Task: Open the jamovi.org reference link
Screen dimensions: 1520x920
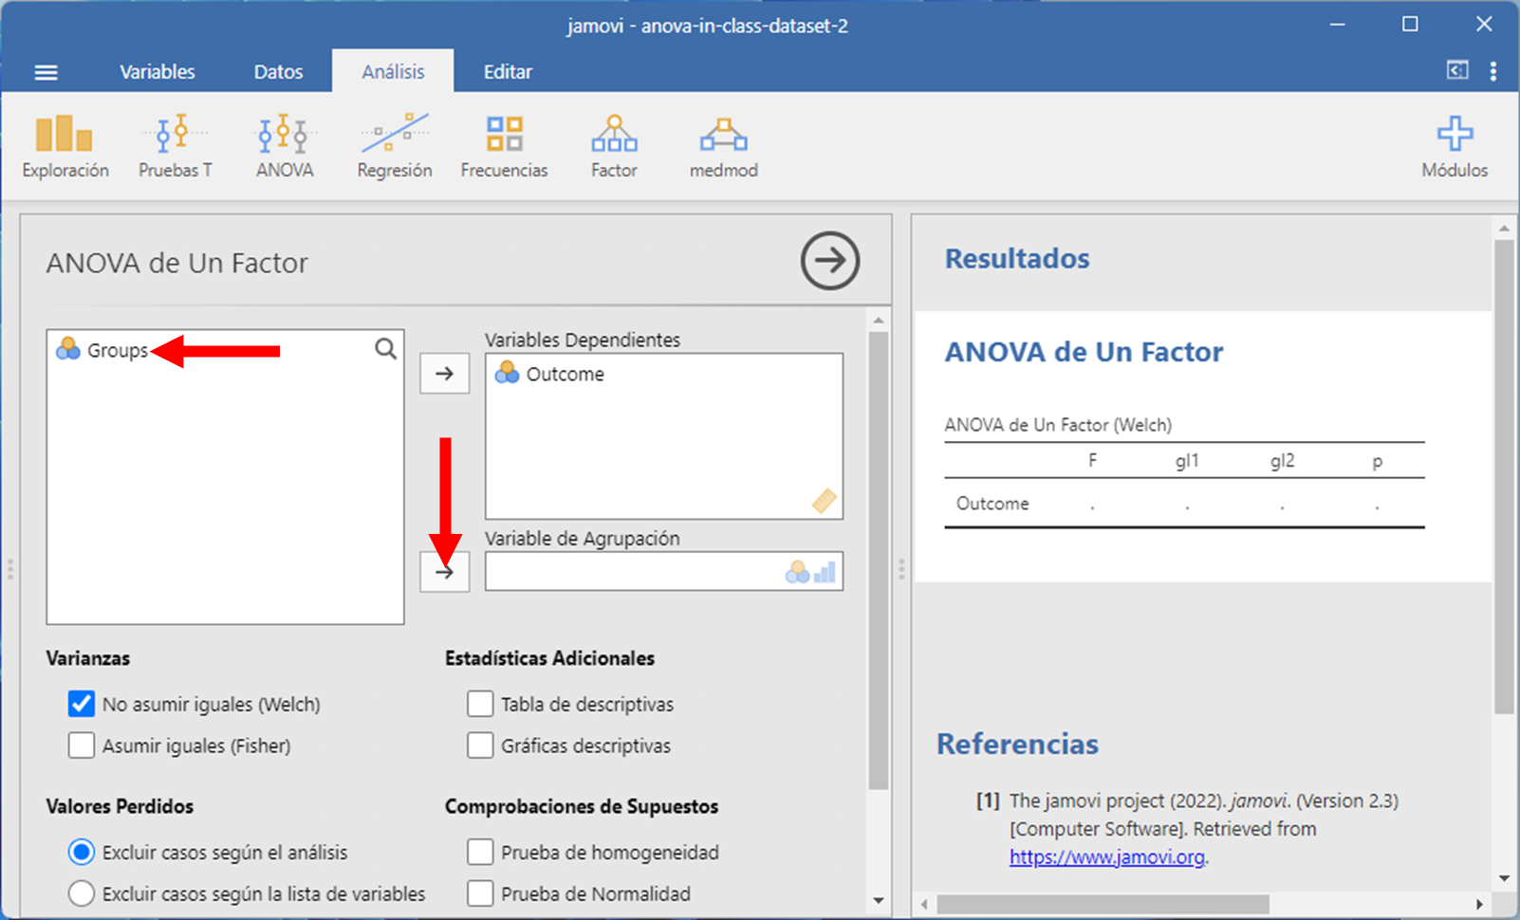Action: (x=1106, y=857)
